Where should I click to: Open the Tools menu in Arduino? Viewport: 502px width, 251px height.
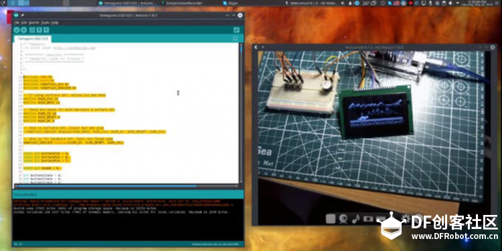click(x=45, y=23)
